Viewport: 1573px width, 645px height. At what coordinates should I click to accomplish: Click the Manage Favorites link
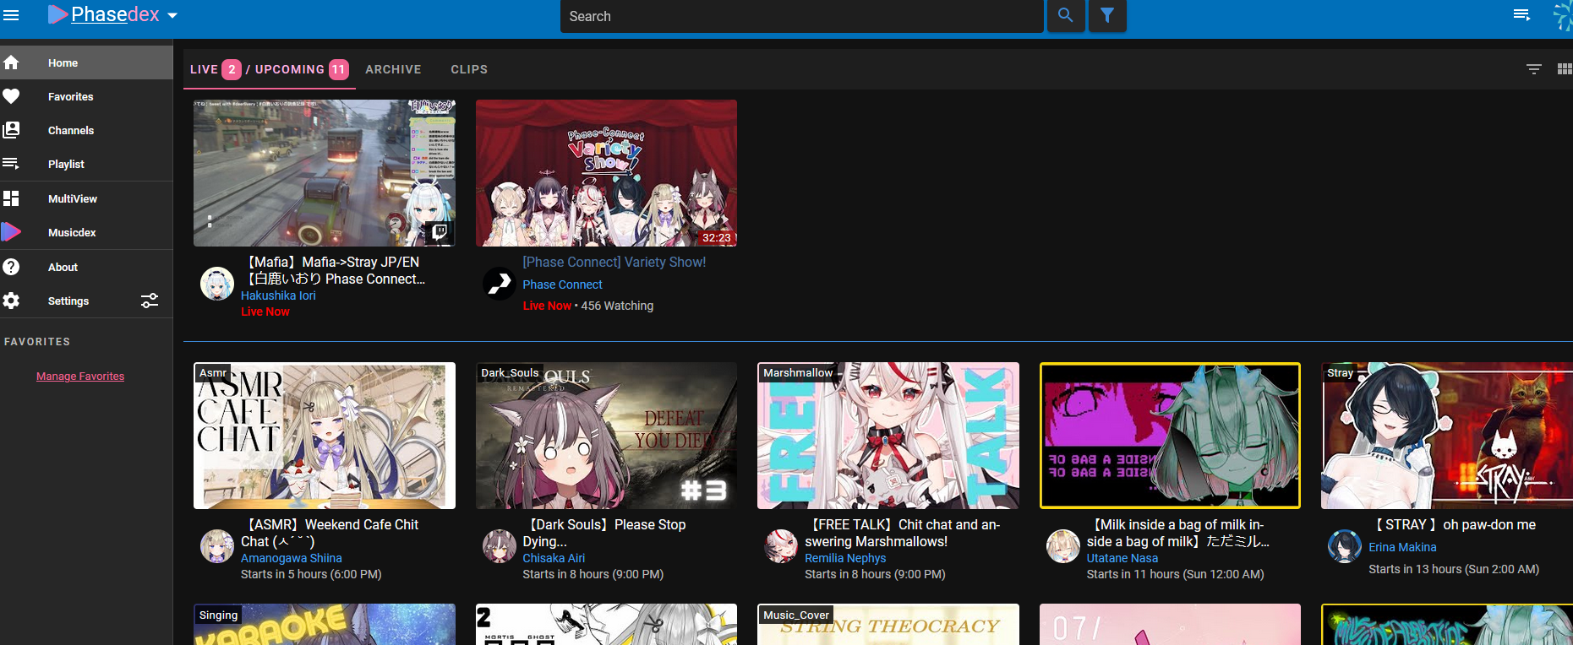[80, 377]
